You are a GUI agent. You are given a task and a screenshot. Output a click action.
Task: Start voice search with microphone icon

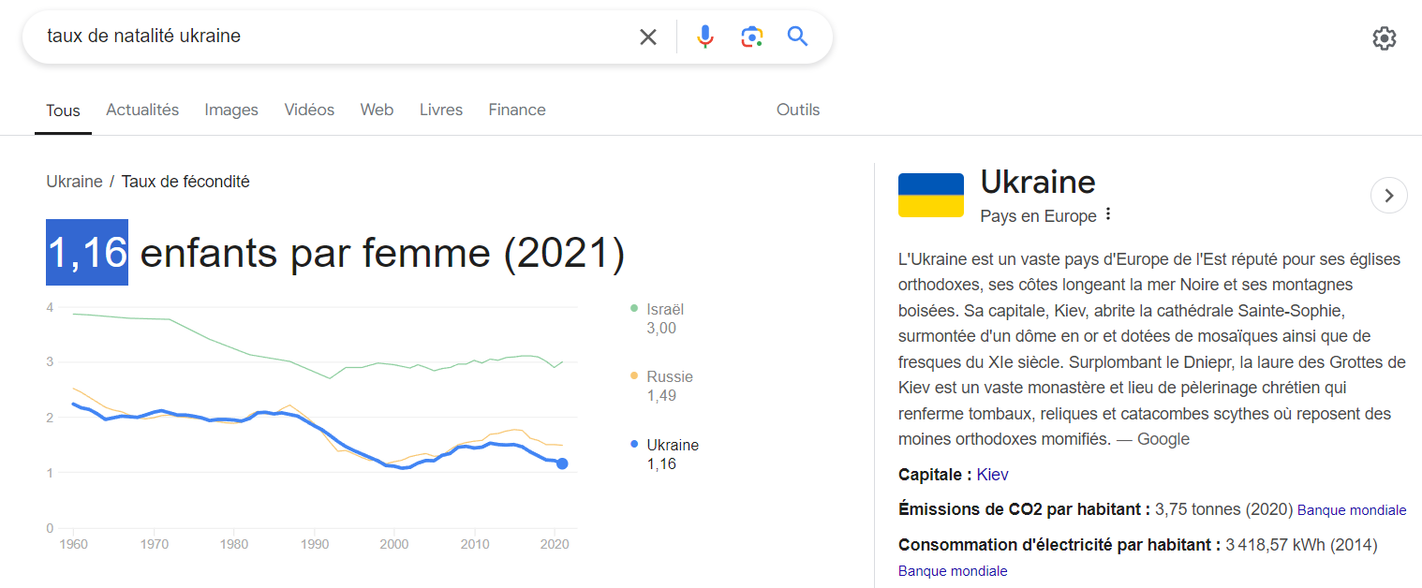pyautogui.click(x=705, y=37)
